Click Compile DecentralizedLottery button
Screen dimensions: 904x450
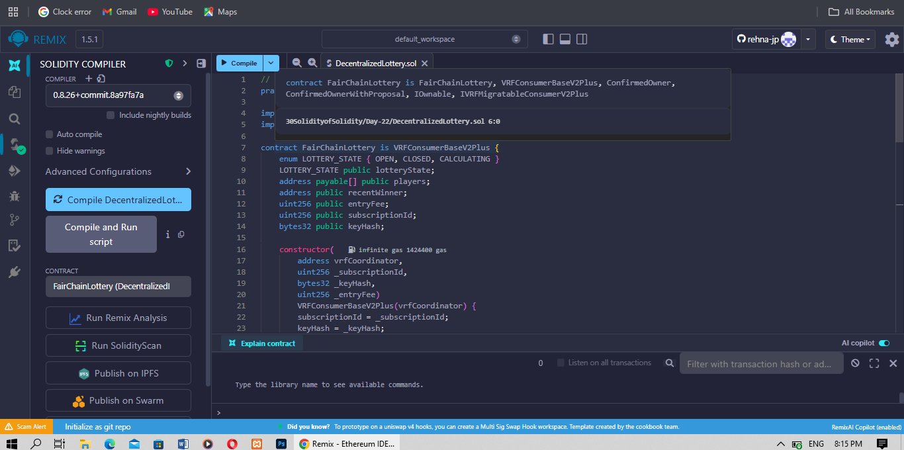(118, 200)
